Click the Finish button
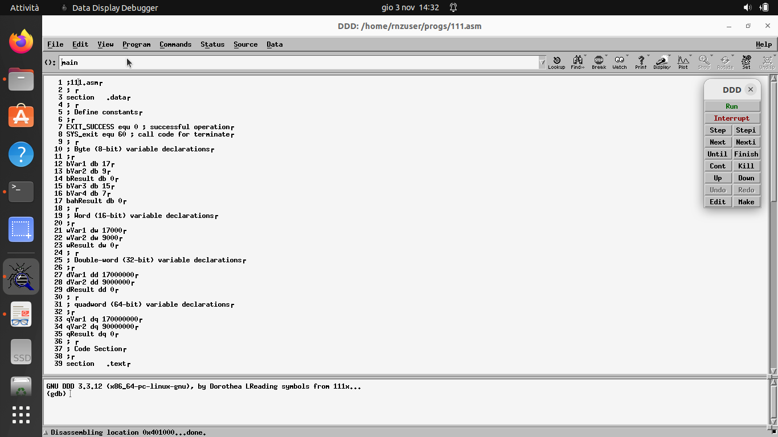This screenshot has height=437, width=778. point(746,154)
